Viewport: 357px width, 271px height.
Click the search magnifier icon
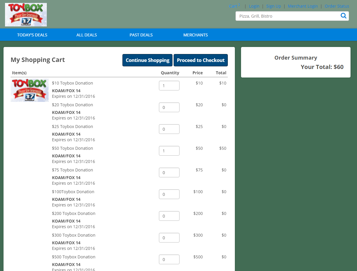pos(343,16)
